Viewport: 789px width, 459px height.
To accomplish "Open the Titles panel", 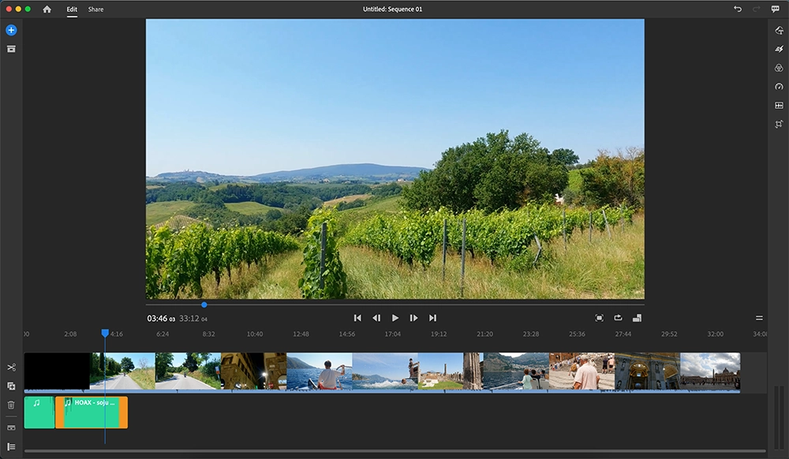I will [779, 30].
